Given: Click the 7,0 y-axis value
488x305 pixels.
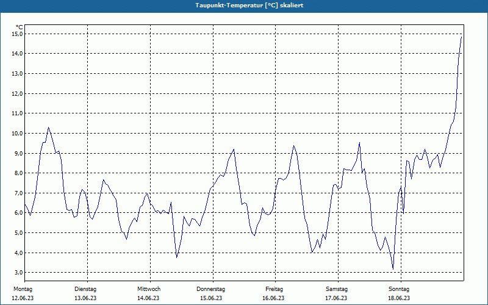Looking at the screenshot, I should (x=19, y=193).
